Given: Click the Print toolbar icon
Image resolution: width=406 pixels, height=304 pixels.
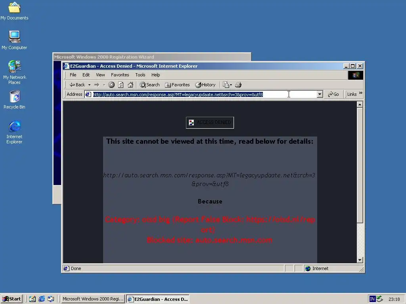Looking at the screenshot, I should pos(238,85).
